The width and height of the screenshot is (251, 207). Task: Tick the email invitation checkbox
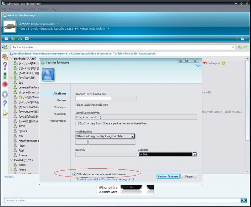point(77,123)
